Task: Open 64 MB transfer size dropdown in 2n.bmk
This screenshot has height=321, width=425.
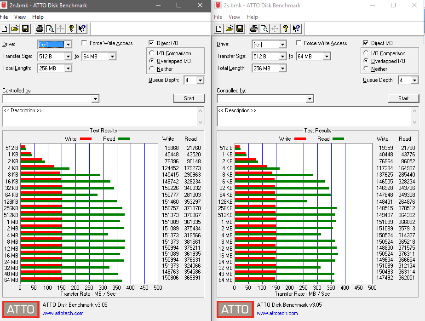Action: point(113,57)
